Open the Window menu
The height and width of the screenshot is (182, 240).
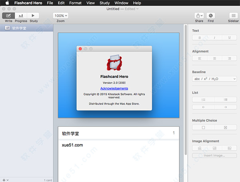[x=121, y=3]
